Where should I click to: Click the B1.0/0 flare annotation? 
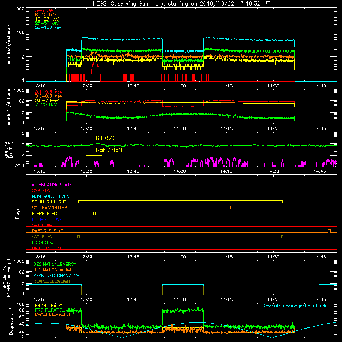[x=106, y=138]
